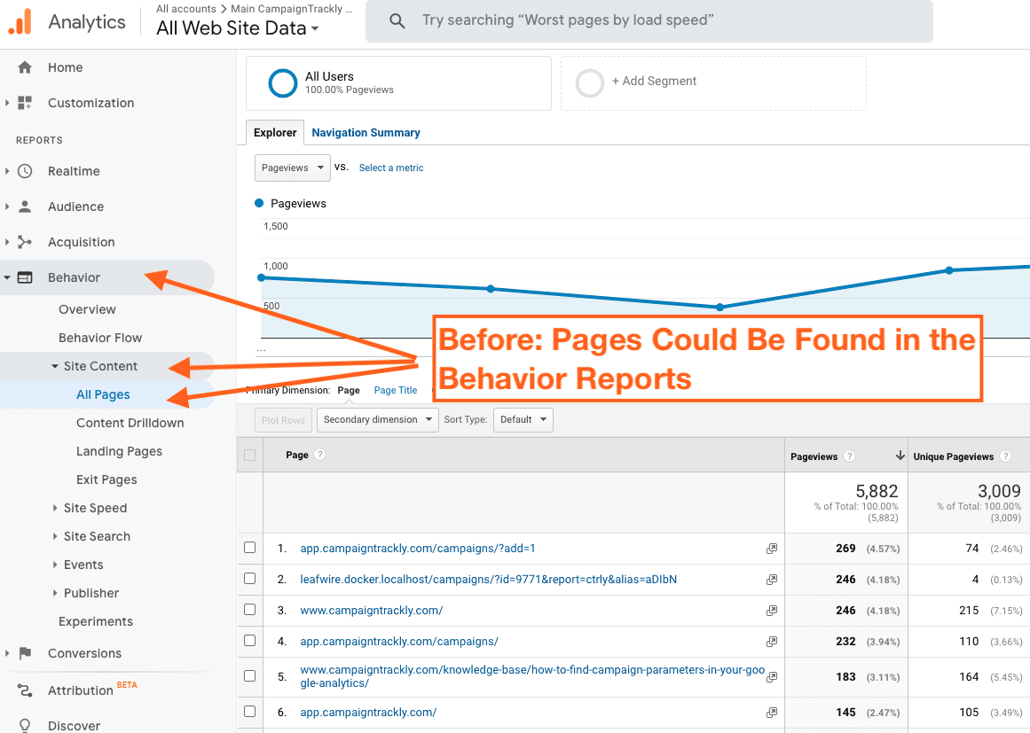
Task: Switch to the Navigation Summary tab
Action: click(x=366, y=133)
